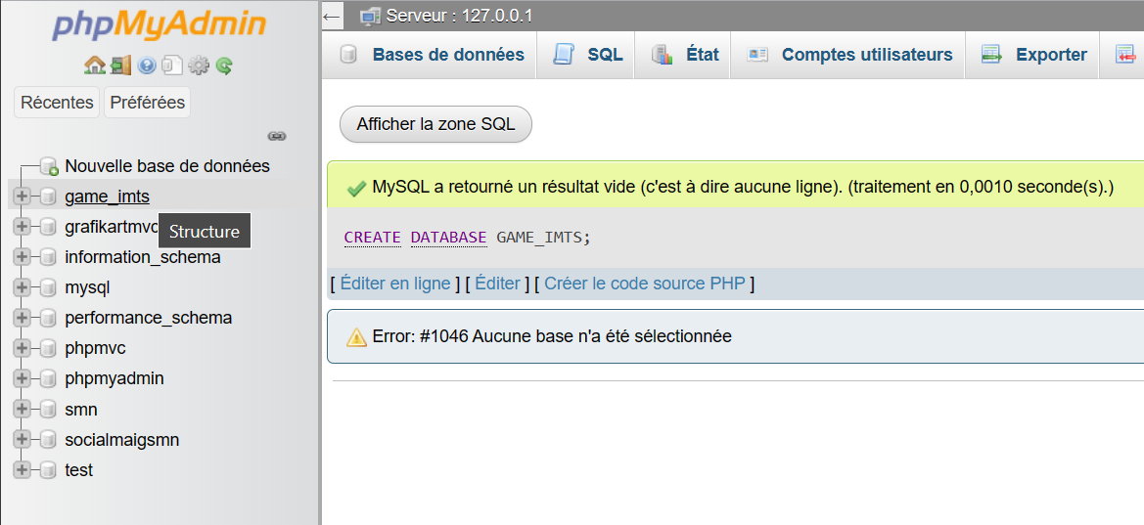Click the game_imts database cylinder icon
The image size is (1144, 525).
[47, 197]
